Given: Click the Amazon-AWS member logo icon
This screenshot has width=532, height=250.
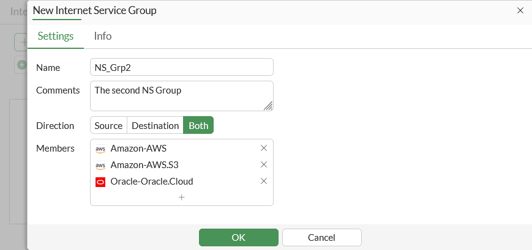Looking at the screenshot, I should [x=100, y=149].
